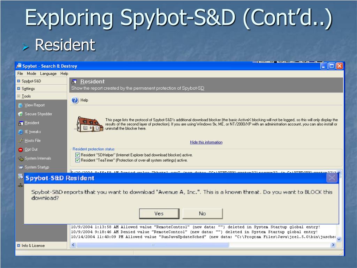This screenshot has width=357, height=268.
Task: Click the log scroll left arrow
Action: (x=73, y=245)
